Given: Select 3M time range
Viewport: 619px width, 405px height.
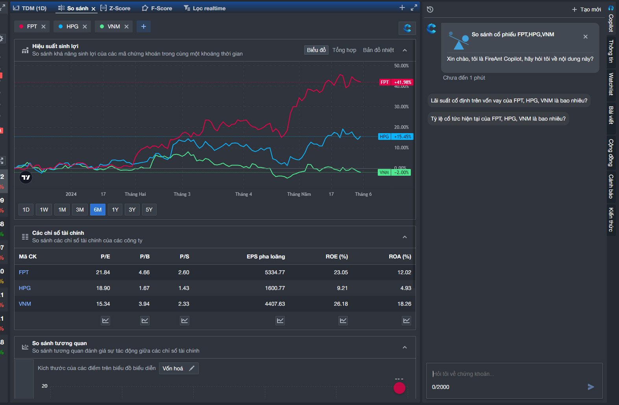Looking at the screenshot, I should pyautogui.click(x=80, y=210).
